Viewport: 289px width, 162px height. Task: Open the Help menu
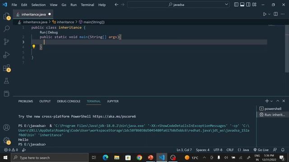[x=102, y=5]
